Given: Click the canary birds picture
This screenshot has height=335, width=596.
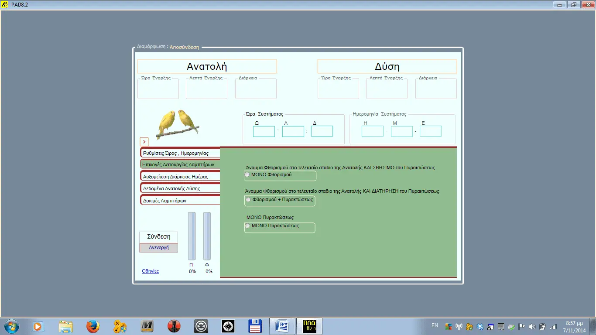Looking at the screenshot, I should point(178,124).
